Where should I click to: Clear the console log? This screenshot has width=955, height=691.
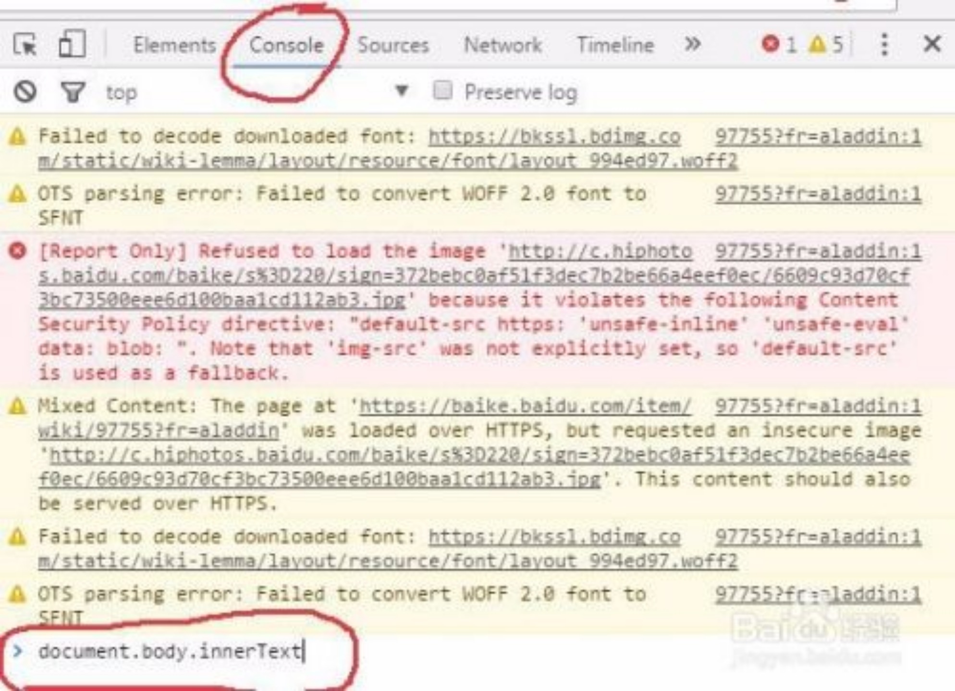(x=25, y=91)
